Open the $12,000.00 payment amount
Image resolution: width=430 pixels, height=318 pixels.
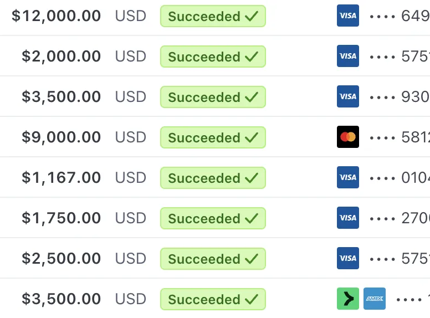(56, 16)
